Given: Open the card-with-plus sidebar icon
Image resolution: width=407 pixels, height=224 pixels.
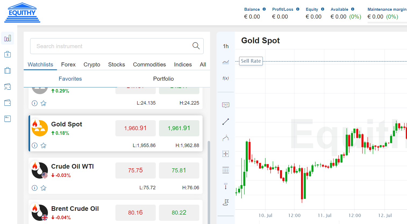Looking at the screenshot, I should (x=8, y=87).
